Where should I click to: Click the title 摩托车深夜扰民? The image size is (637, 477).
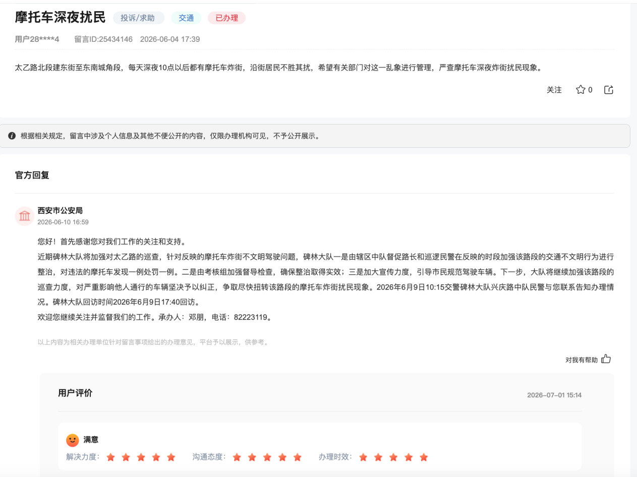pos(60,17)
